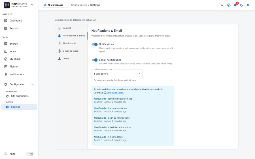Click the Inbox tray icon
Viewport: 255px width, 159px height.
point(6,51)
